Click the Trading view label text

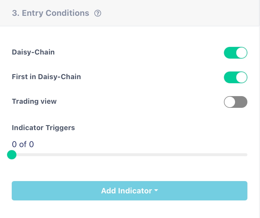point(34,101)
